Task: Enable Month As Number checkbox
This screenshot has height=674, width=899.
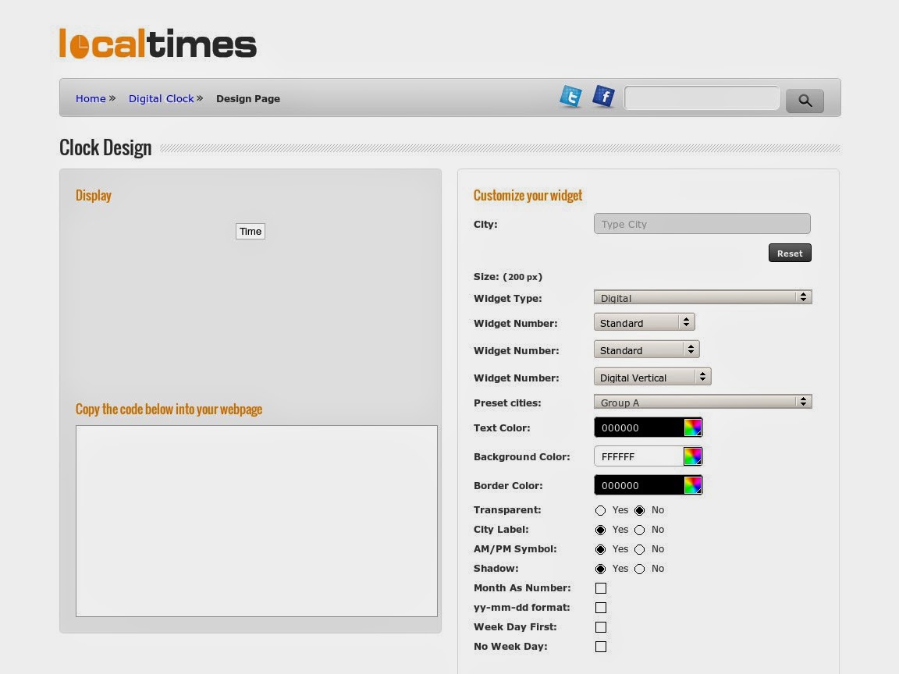Action: pos(601,588)
